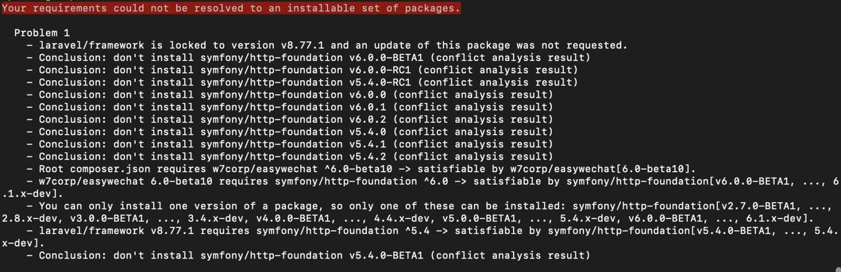This screenshot has height=272, width=841.
Task: Select the http-foundation v5.4.2 conclusion line
Action: tap(296, 156)
